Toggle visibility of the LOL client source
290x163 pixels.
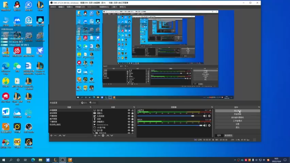point(129,128)
